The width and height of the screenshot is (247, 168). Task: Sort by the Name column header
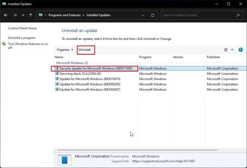tap(59, 57)
